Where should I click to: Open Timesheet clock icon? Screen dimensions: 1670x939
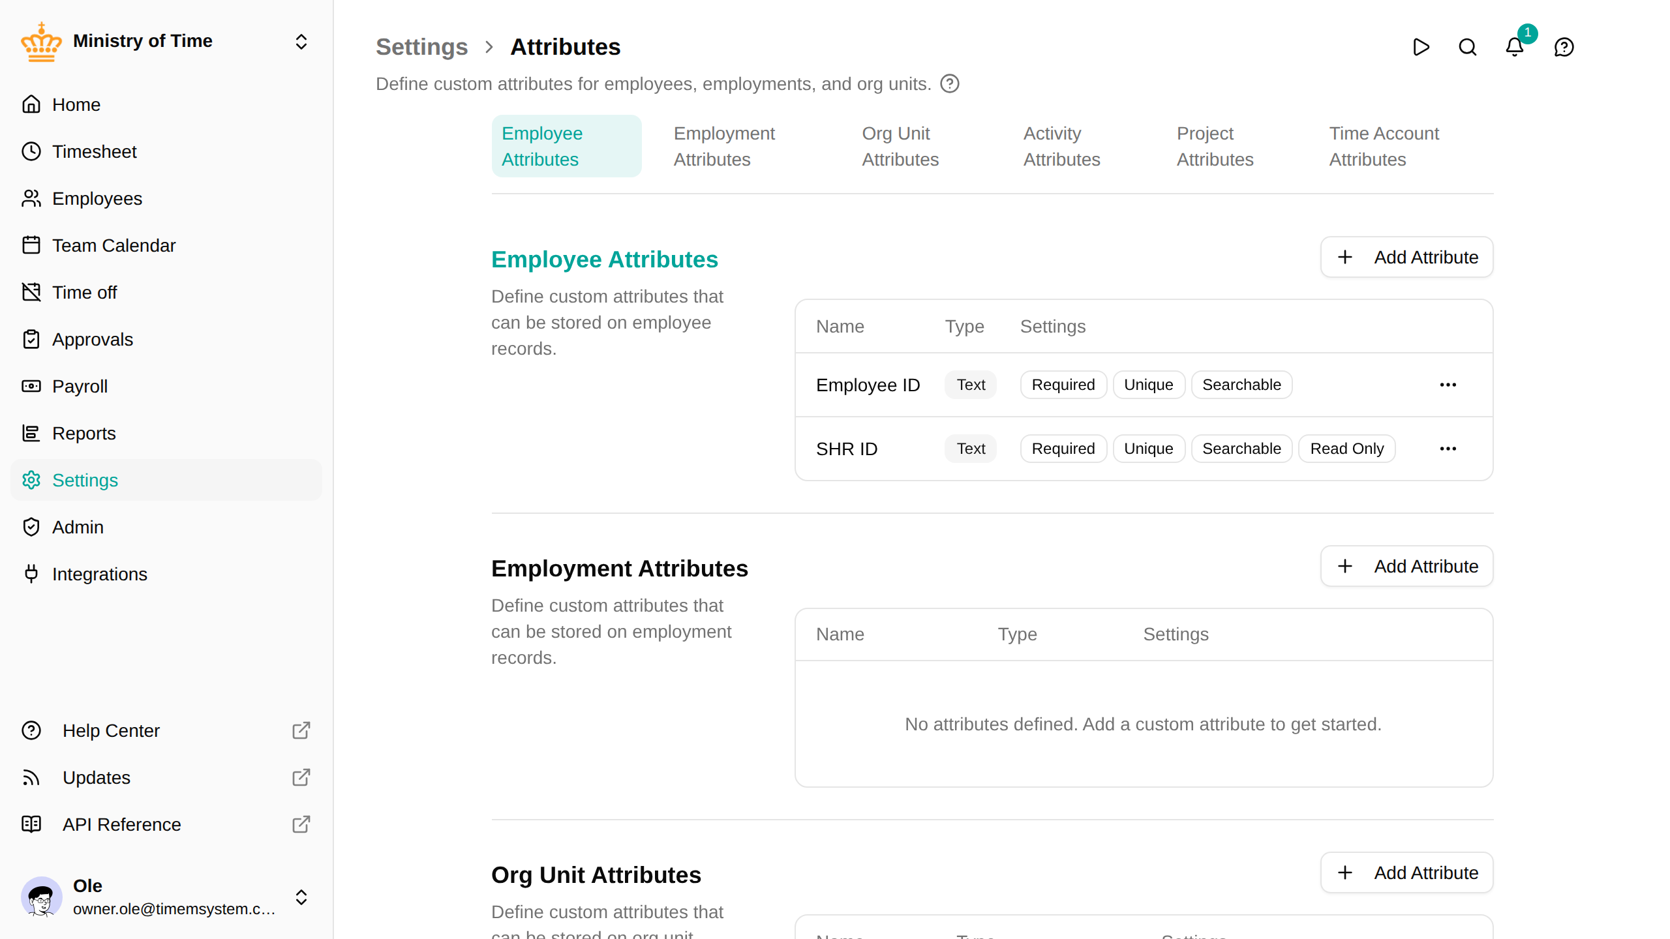coord(31,151)
